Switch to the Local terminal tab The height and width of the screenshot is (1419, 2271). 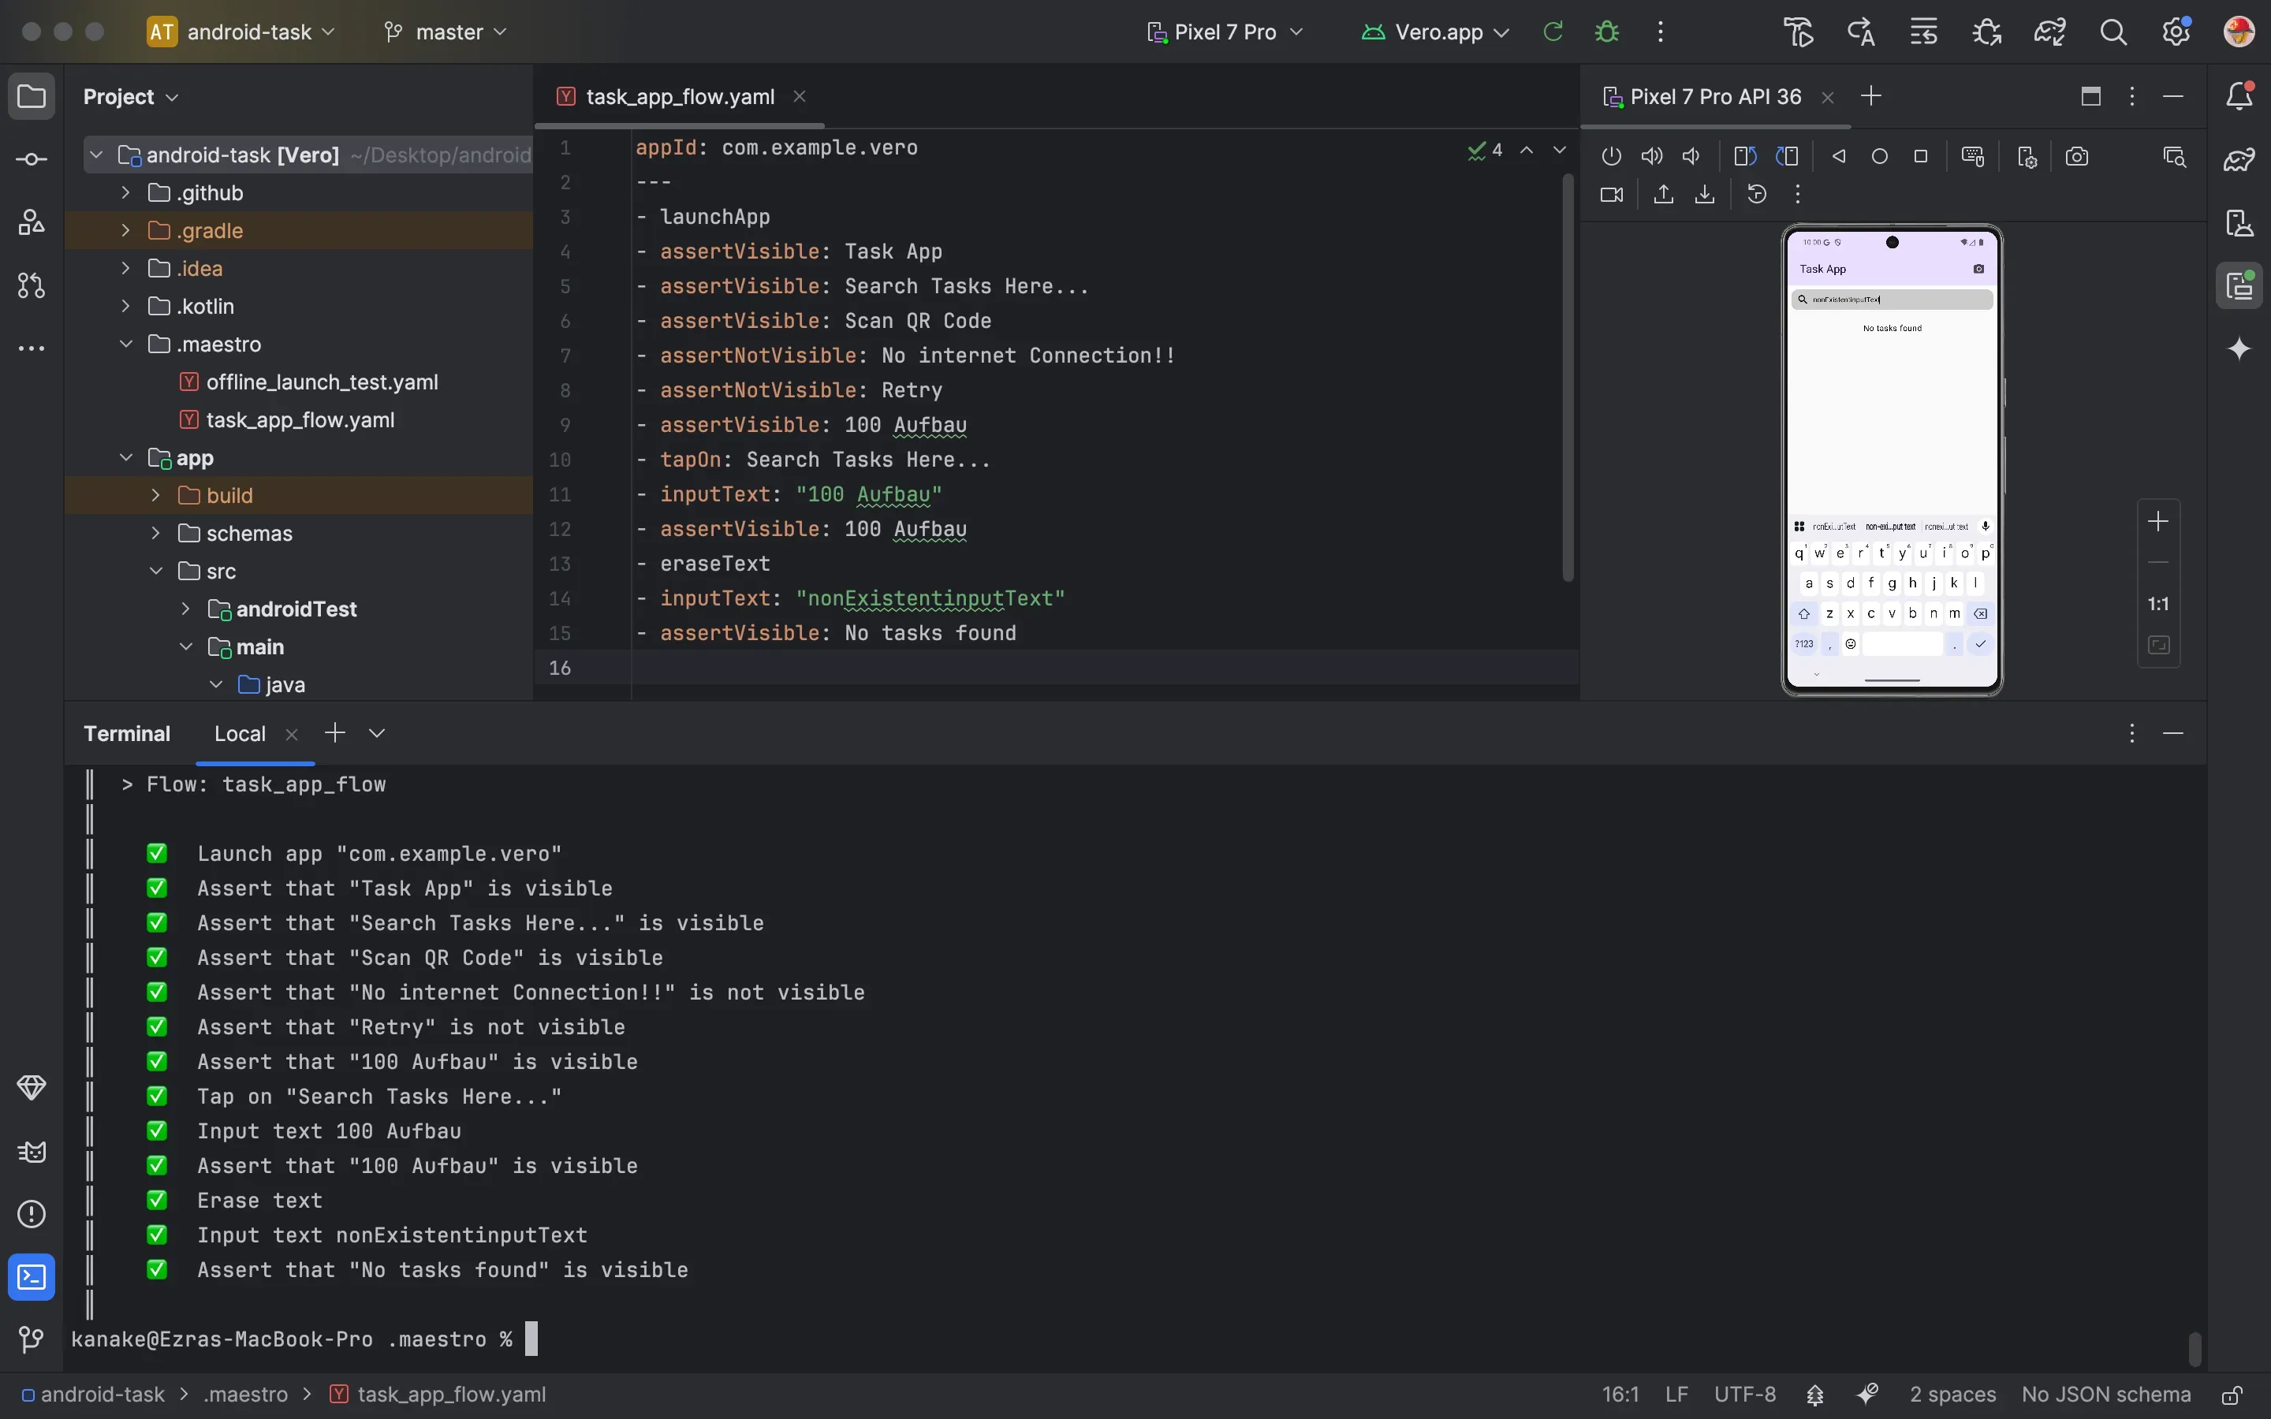239,734
